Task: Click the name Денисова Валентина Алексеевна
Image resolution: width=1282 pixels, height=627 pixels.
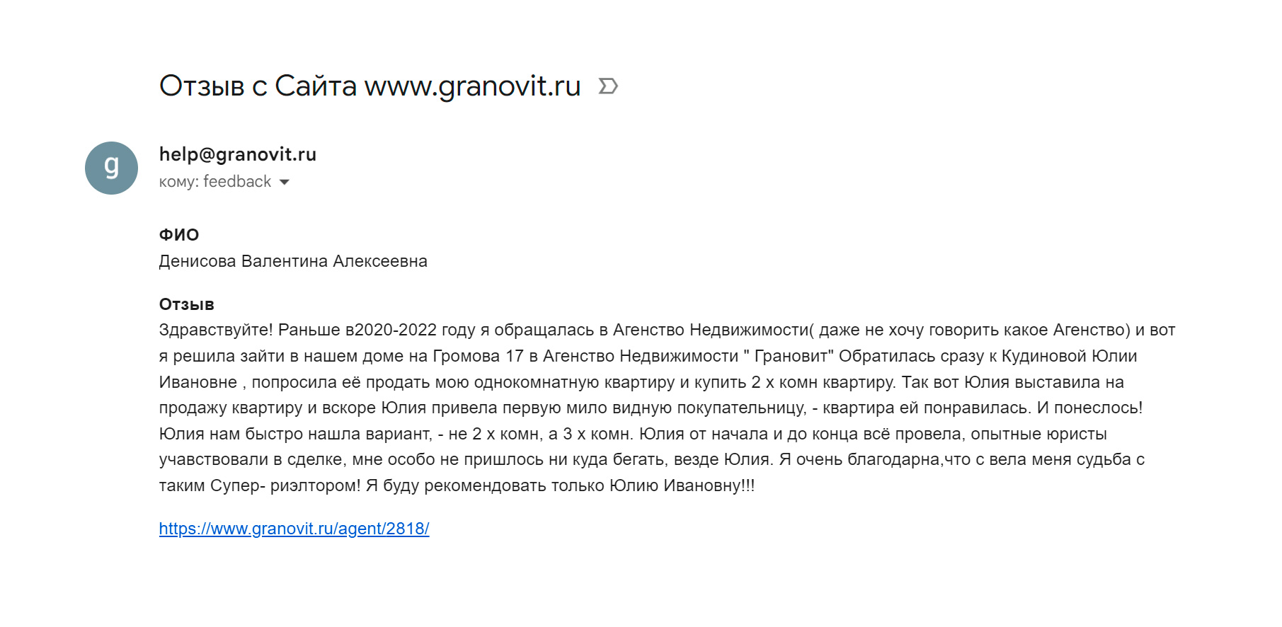Action: [293, 261]
